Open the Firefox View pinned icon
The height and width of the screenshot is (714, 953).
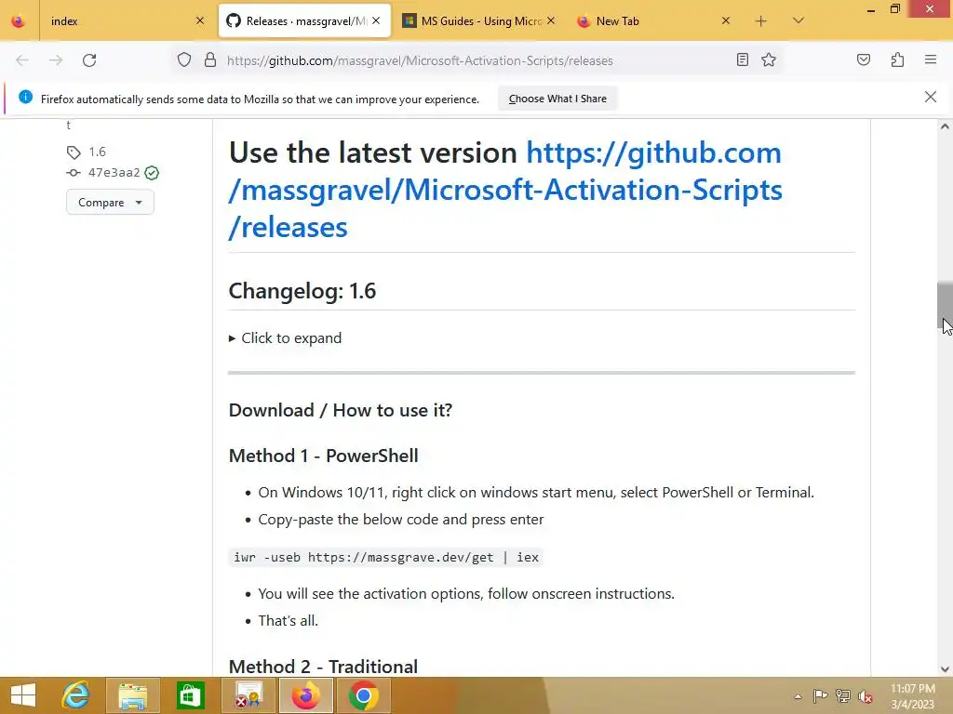coord(19,21)
